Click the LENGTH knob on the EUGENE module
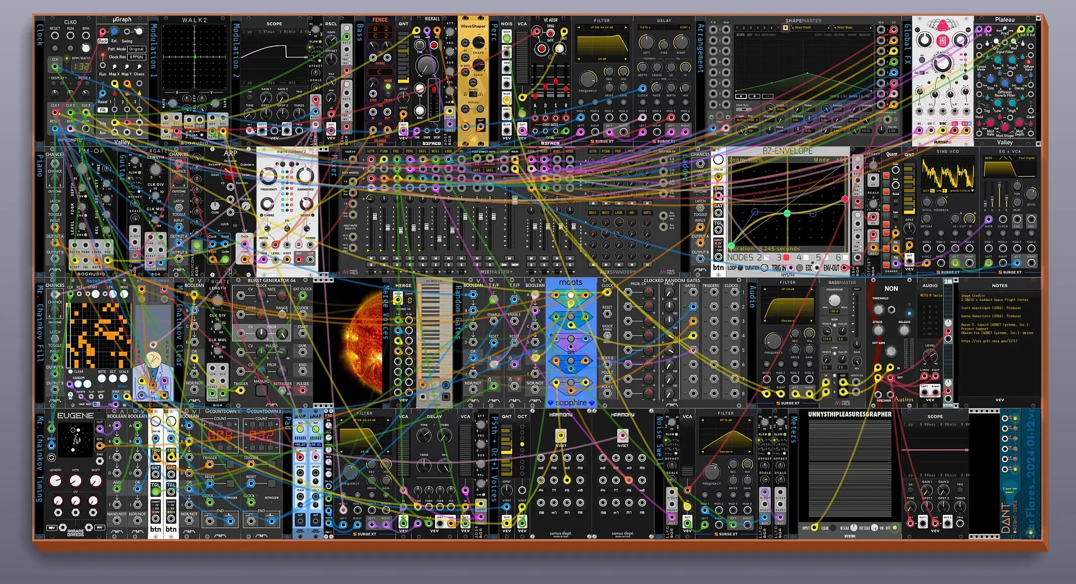 (x=56, y=481)
